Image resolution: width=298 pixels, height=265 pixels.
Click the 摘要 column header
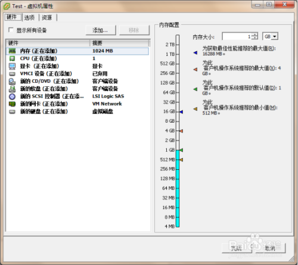(120, 43)
